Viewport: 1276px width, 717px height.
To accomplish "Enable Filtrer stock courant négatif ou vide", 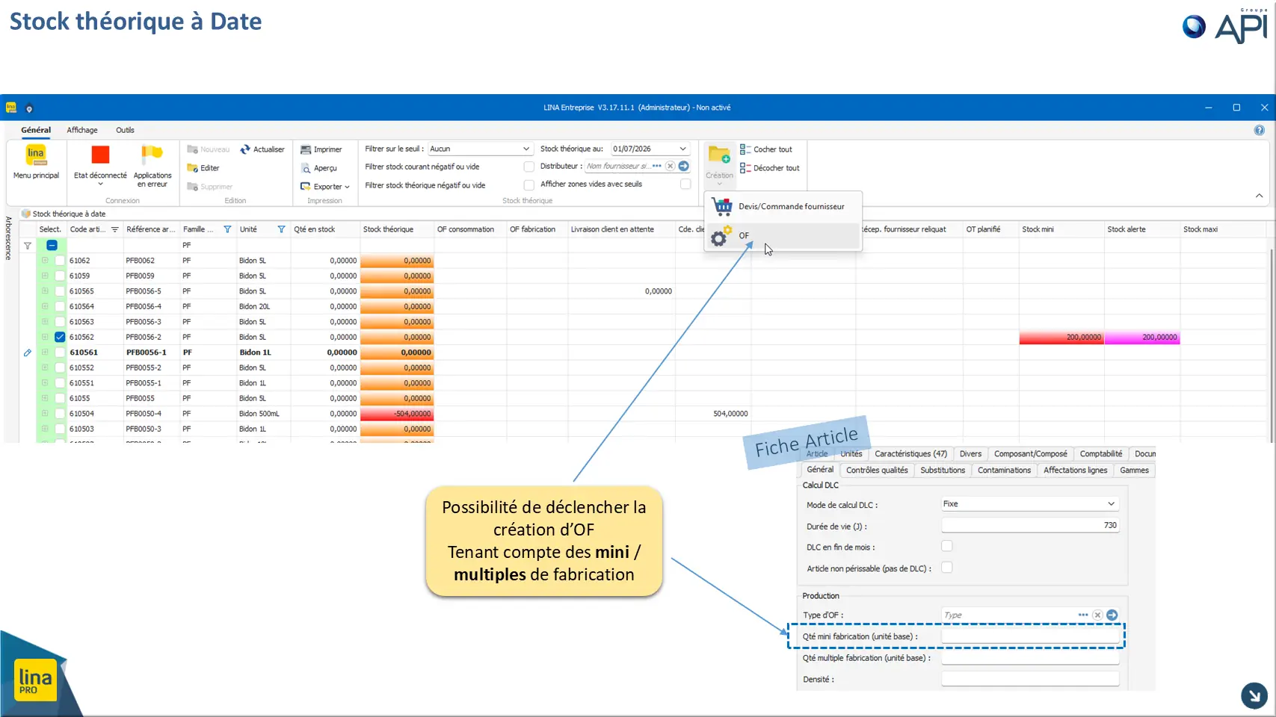I will [528, 167].
